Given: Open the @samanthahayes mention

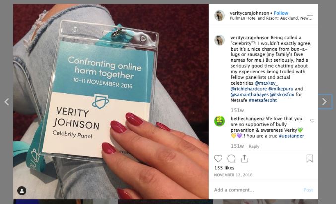Looking at the screenshot, I should 250,94.
